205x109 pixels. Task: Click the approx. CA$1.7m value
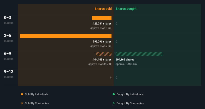[x=101, y=28]
